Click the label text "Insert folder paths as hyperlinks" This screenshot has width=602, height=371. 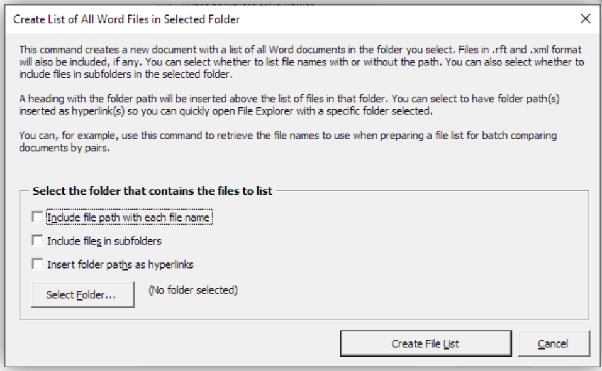tap(120, 264)
